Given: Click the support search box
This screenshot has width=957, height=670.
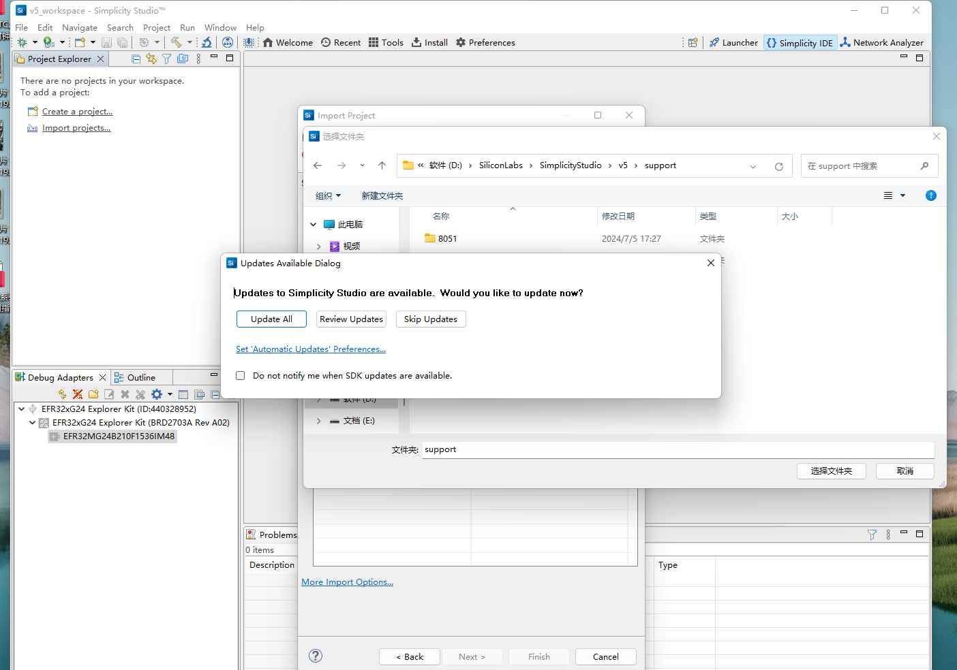Looking at the screenshot, I should (869, 166).
